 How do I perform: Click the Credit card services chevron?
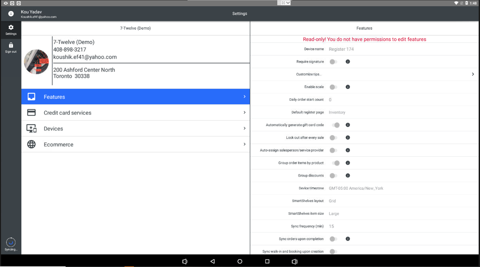(x=245, y=113)
